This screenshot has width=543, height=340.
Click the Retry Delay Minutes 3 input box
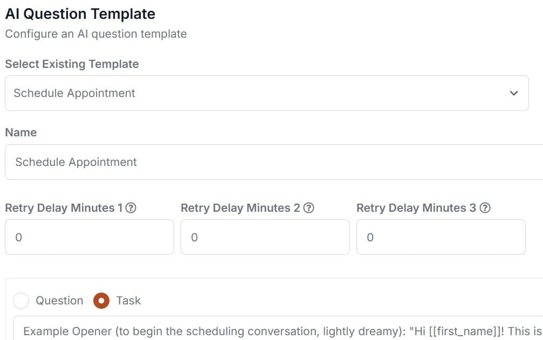[x=441, y=237]
